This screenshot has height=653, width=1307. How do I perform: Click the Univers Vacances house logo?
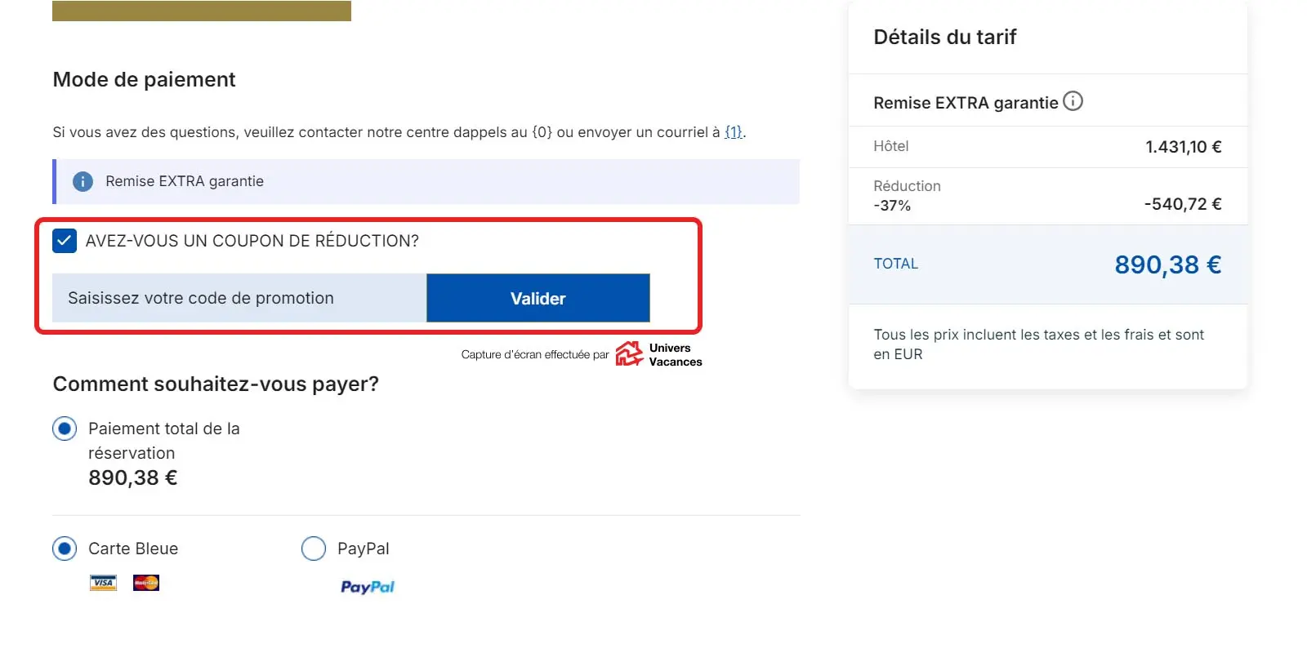coord(629,354)
